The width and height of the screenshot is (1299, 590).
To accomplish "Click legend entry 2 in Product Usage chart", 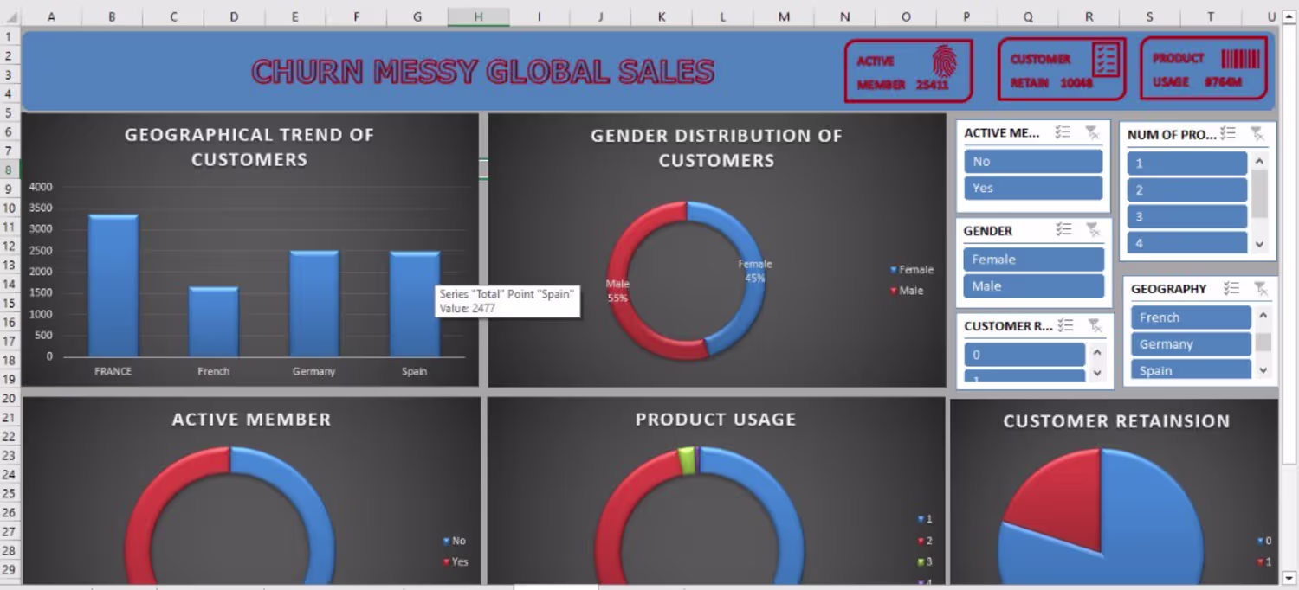I will (x=925, y=541).
